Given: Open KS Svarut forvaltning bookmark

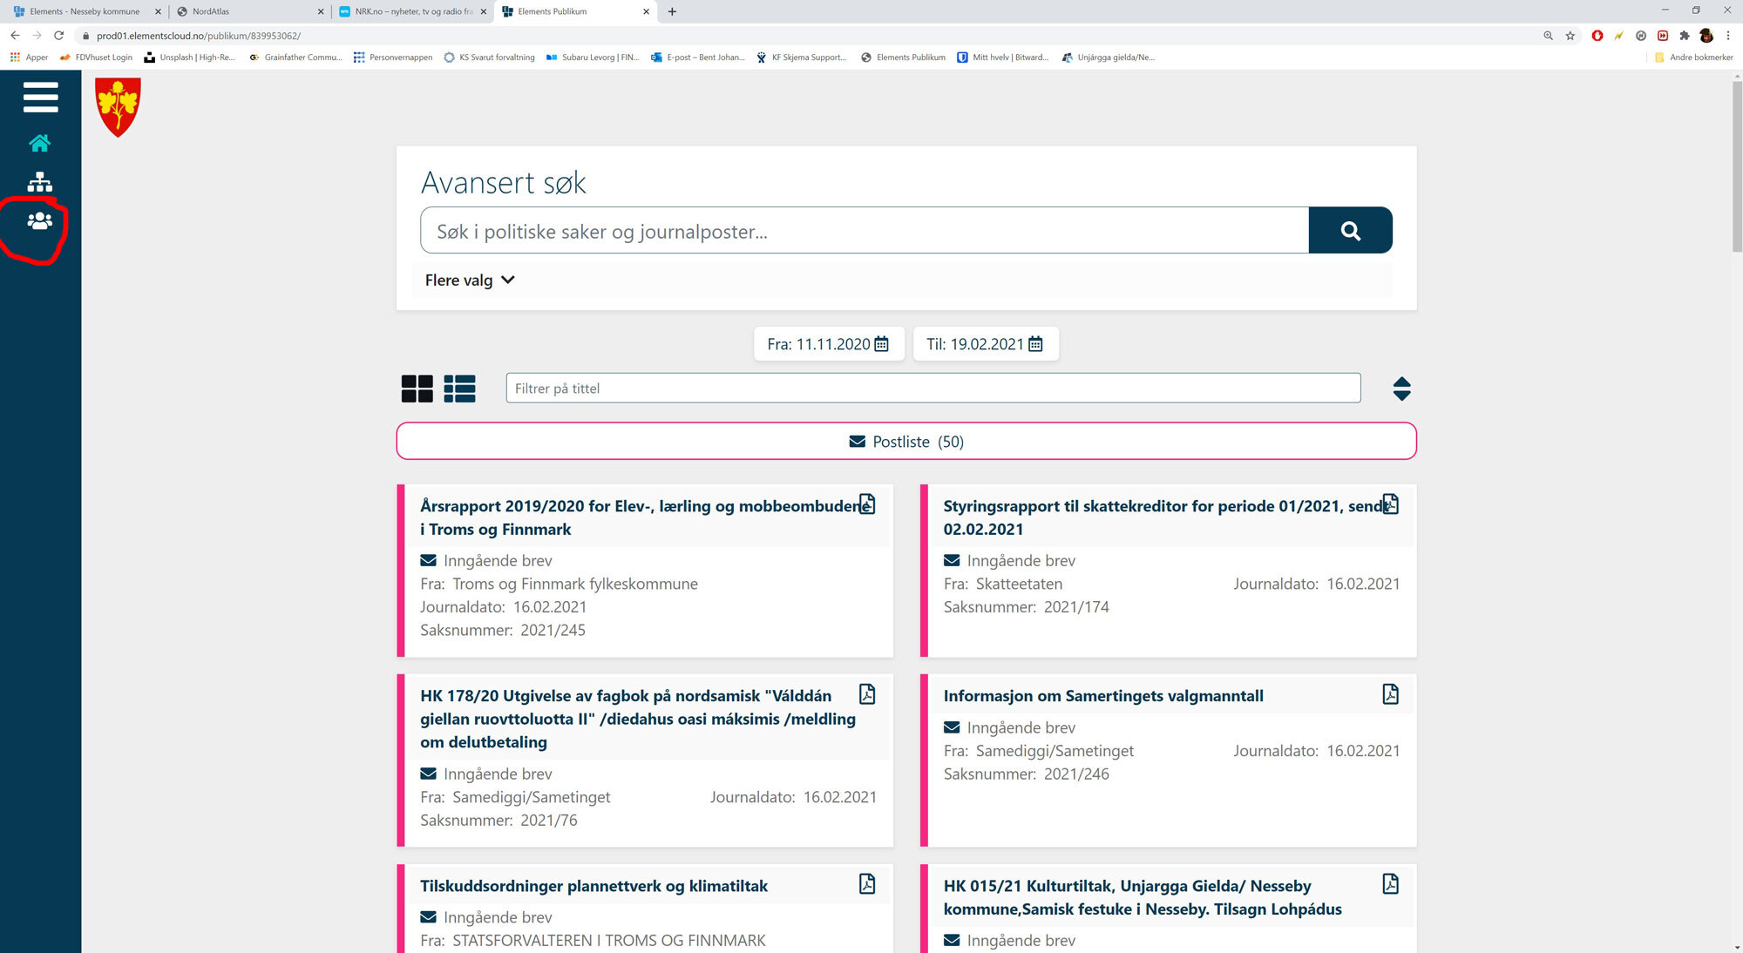Looking at the screenshot, I should click(x=489, y=57).
